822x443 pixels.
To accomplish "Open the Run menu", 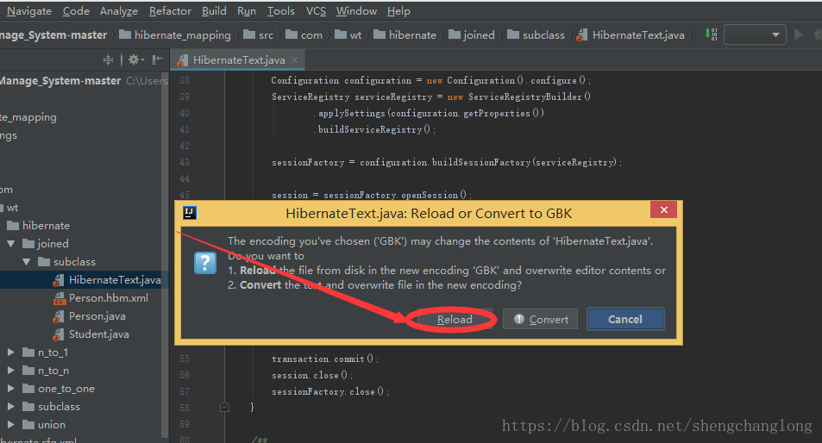I will tap(247, 11).
